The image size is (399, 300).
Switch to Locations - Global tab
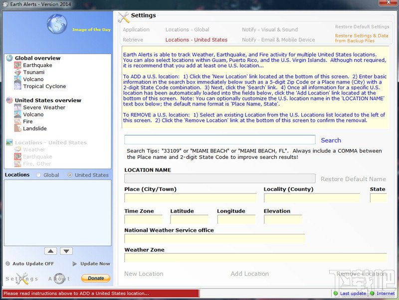(x=188, y=30)
